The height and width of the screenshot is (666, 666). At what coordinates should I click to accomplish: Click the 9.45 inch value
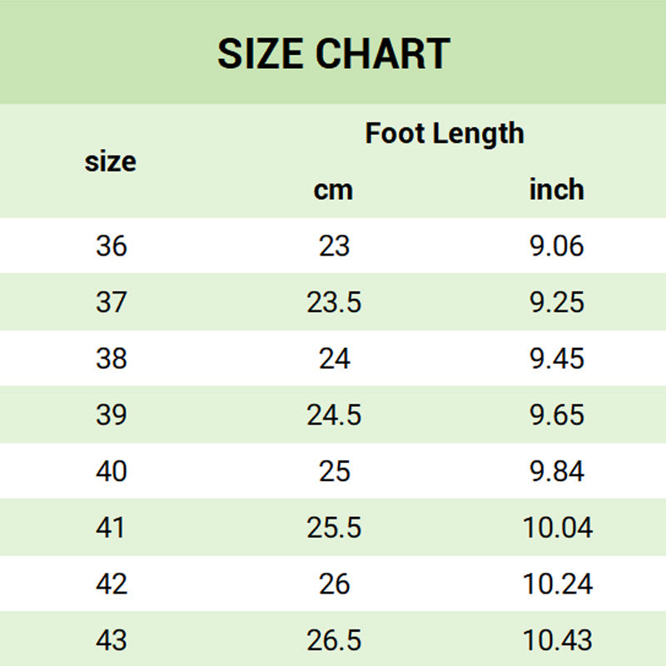pyautogui.click(x=557, y=359)
